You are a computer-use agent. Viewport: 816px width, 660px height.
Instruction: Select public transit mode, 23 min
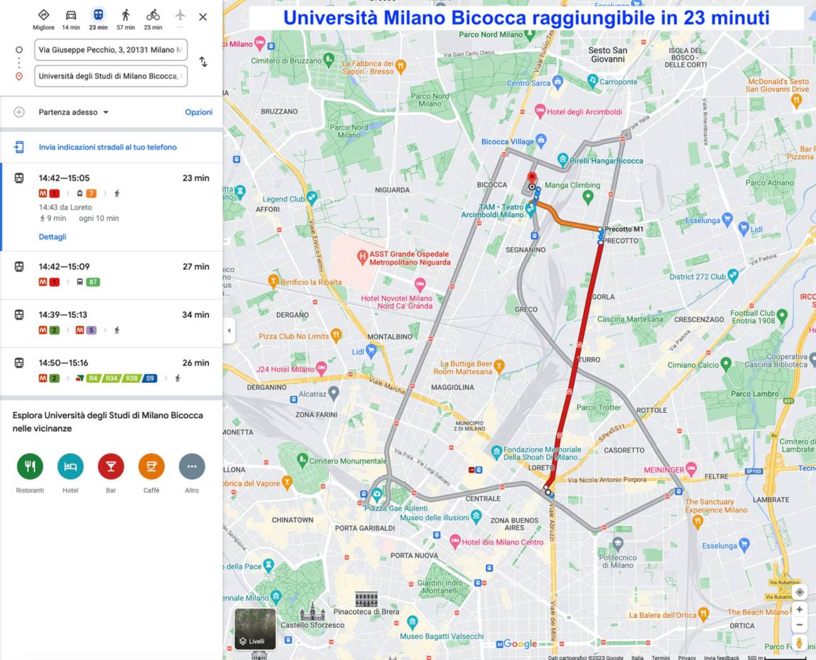coord(98,19)
